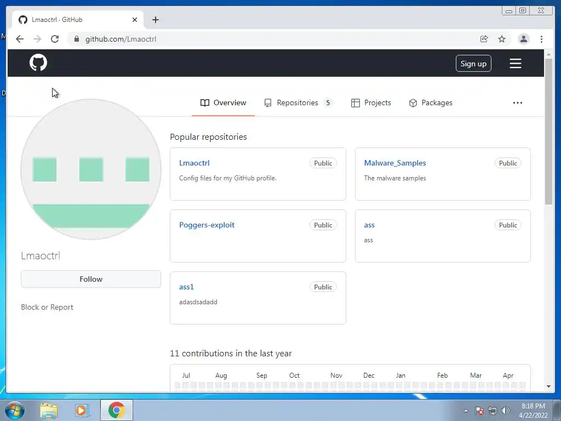Image resolution: width=561 pixels, height=421 pixels.
Task: Click 'Config files for my GitHub profile.' description
Action: point(227,178)
